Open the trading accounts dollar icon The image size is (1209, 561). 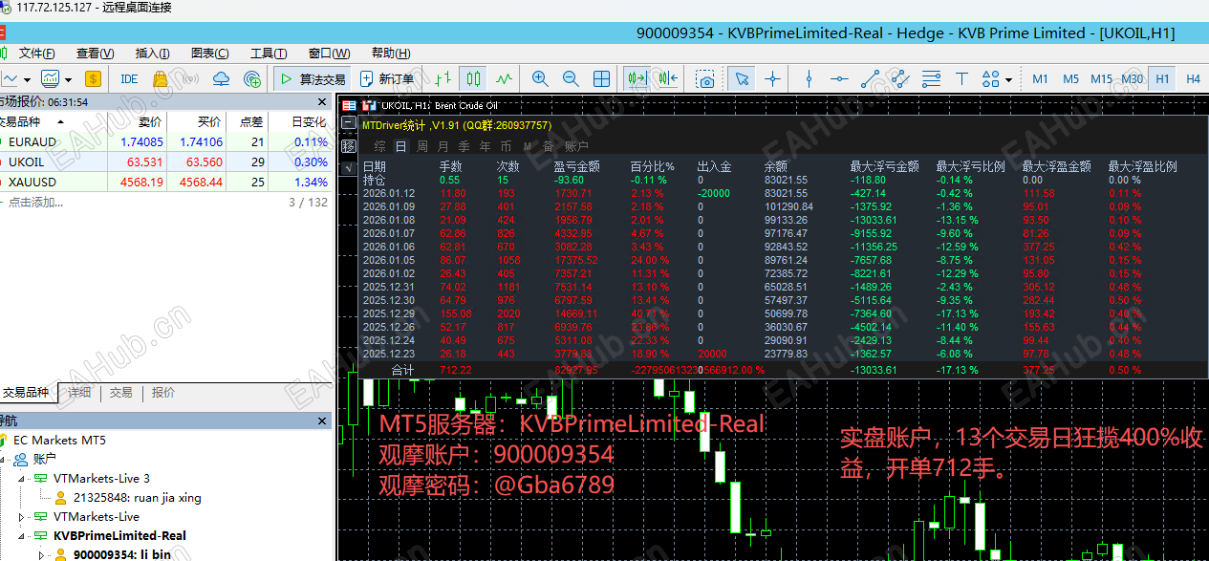[x=93, y=78]
